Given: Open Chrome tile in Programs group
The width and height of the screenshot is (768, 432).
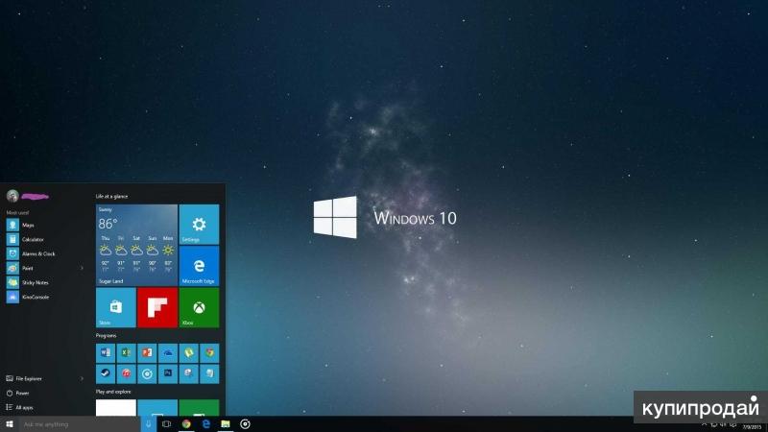Looking at the screenshot, I should [209, 352].
